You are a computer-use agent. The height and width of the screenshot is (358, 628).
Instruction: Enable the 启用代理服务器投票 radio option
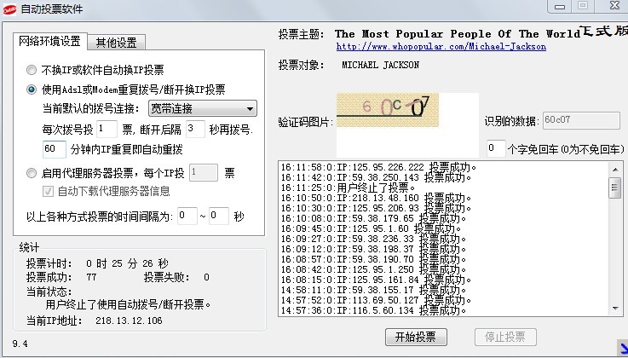[x=32, y=173]
